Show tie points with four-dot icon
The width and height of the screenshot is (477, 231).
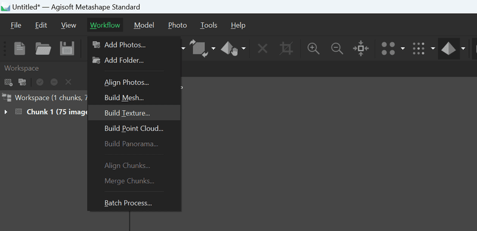click(388, 48)
